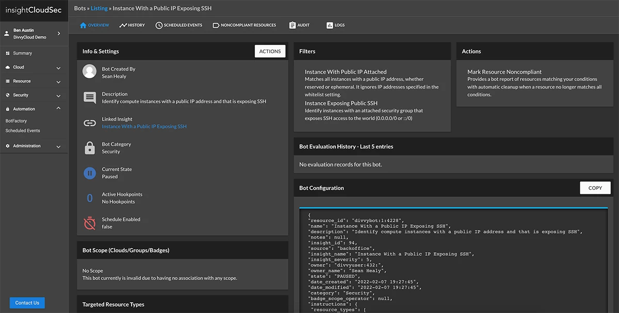Click the Contact Us button
619x313 pixels.
27,303
